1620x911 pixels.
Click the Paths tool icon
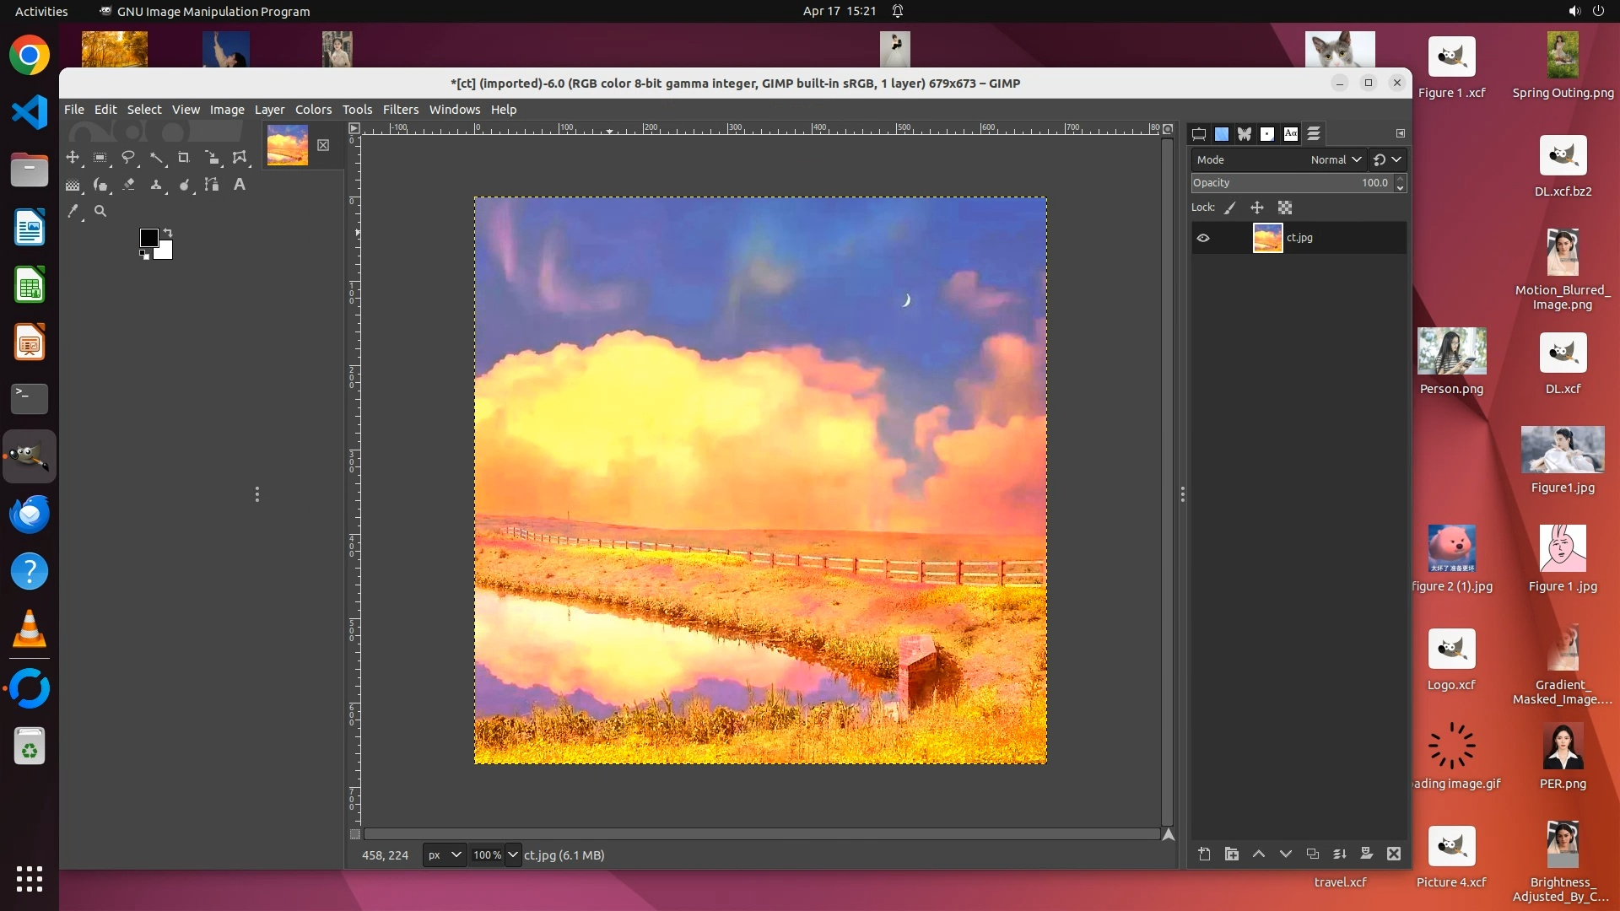click(x=212, y=185)
